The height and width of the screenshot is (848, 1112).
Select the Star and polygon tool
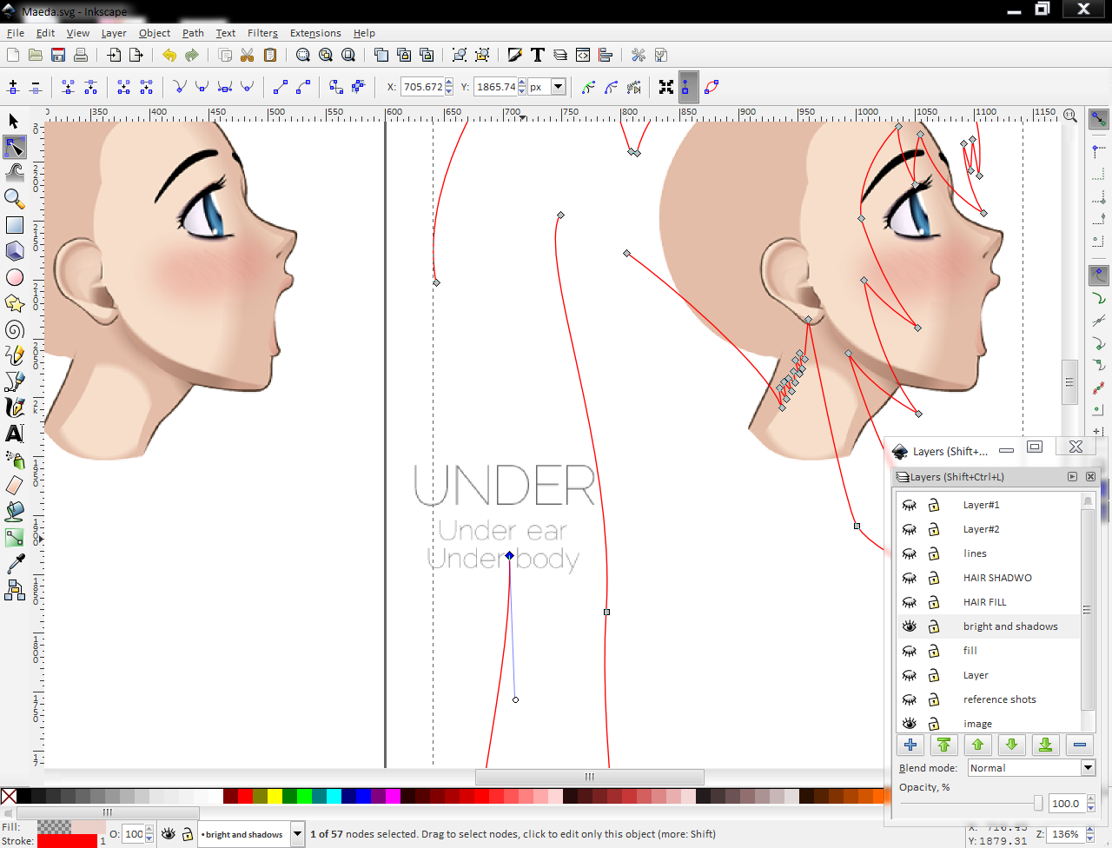[15, 303]
